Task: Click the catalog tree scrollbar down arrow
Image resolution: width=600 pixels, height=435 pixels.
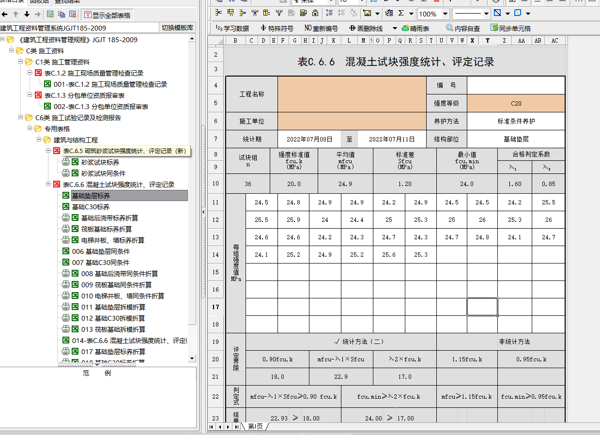Action: 192,358
